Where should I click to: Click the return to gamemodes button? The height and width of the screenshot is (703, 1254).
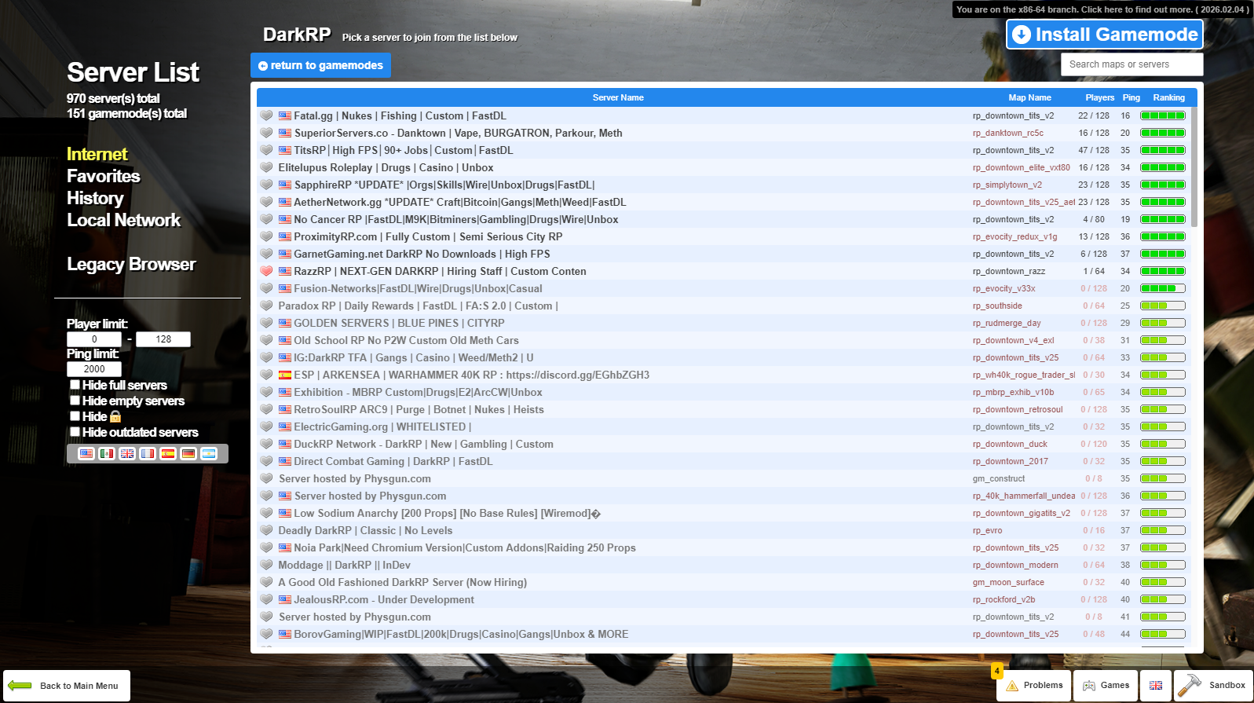point(320,66)
